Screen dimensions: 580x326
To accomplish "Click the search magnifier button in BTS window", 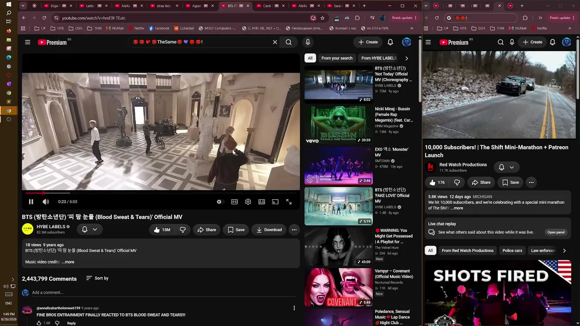I will (x=289, y=42).
